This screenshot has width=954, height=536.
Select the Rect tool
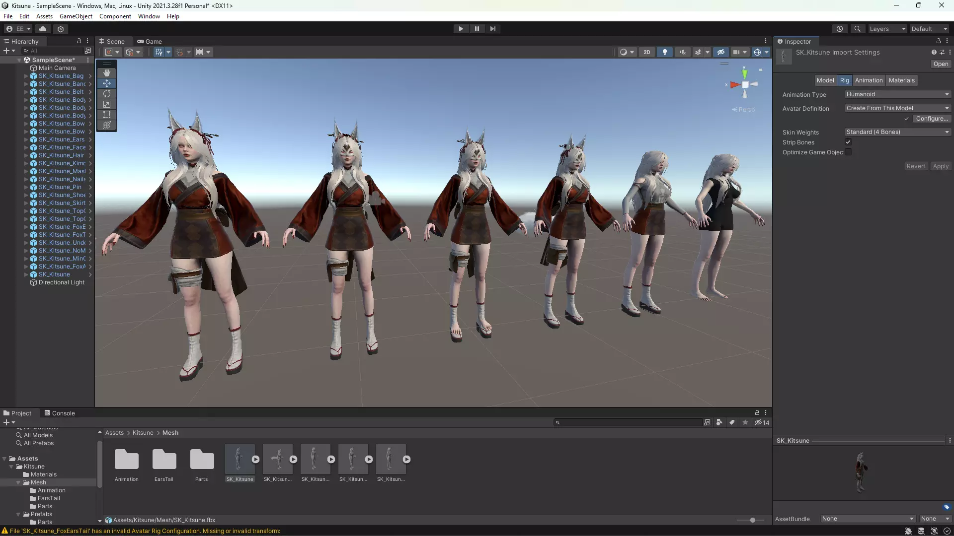coord(107,115)
